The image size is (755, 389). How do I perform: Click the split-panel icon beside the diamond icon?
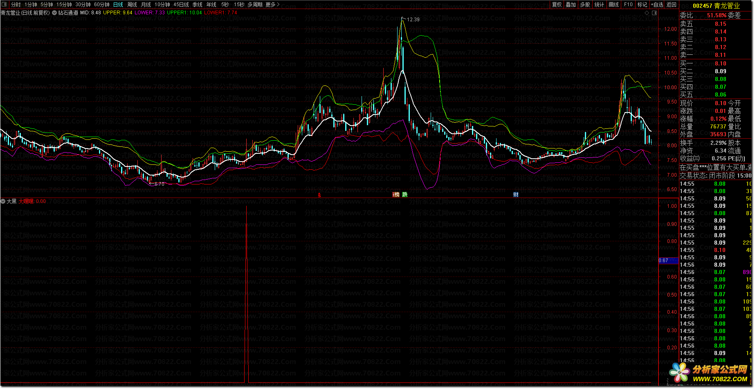[654, 13]
